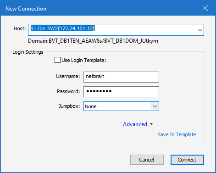Expand the Advanced options link
Image resolution: width=216 pixels, height=173 pixels.
point(135,124)
